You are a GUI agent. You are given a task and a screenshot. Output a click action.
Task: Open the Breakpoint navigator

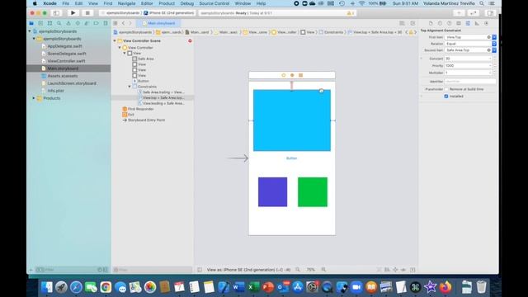click(96, 23)
